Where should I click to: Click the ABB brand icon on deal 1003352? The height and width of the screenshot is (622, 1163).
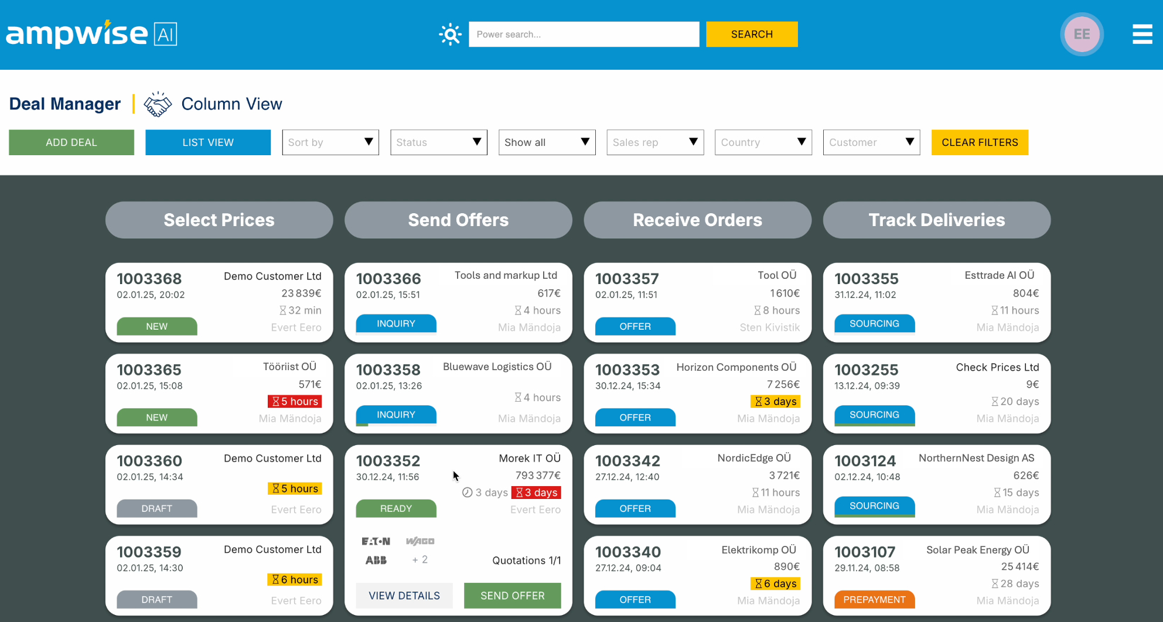pos(376,560)
